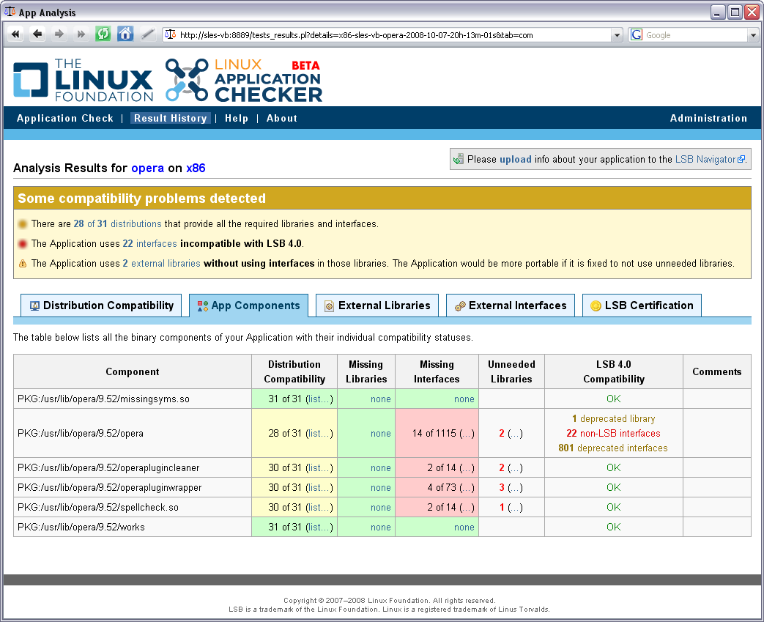The height and width of the screenshot is (622, 764).
Task: Open the Application Check menu item
Action: point(64,118)
